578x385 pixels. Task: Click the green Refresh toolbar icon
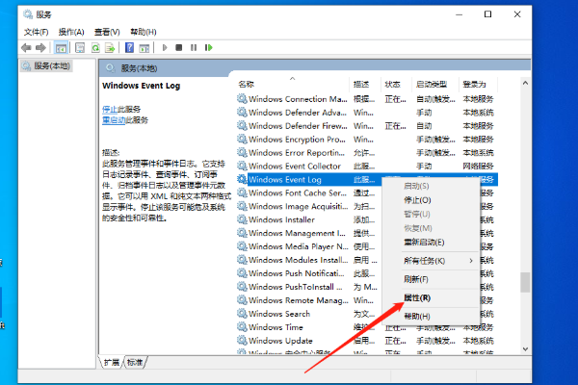(95, 47)
